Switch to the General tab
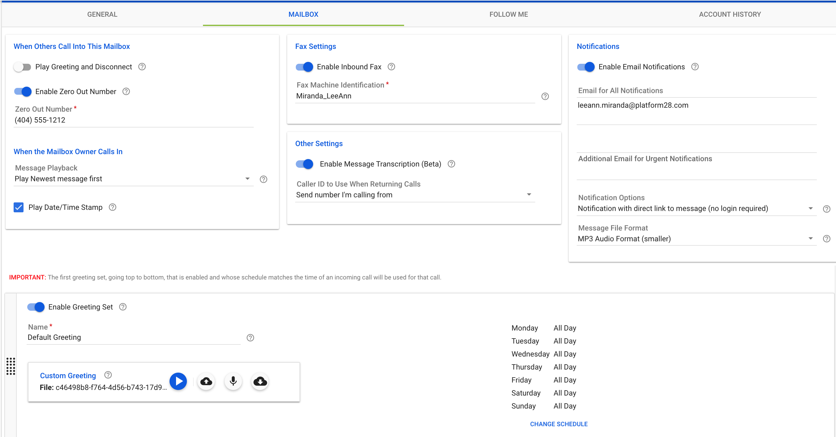 (102, 14)
